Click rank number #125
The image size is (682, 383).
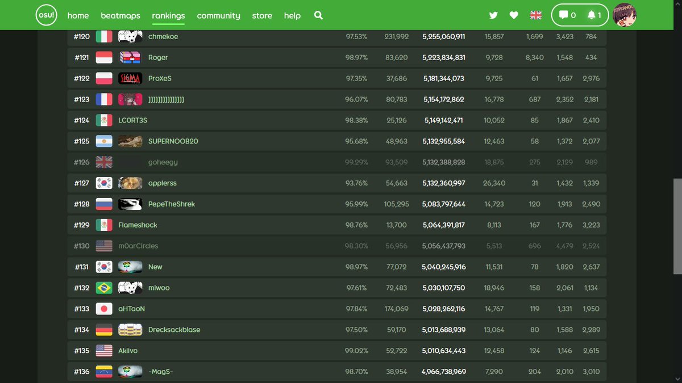point(82,141)
